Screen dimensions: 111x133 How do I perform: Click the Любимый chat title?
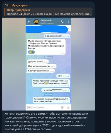click(46, 21)
